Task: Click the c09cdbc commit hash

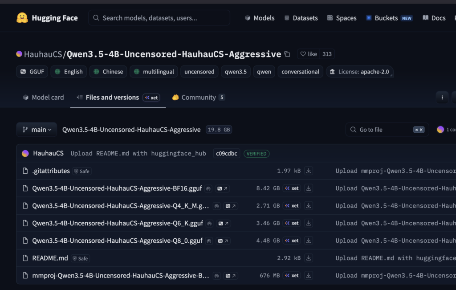Action: point(226,154)
